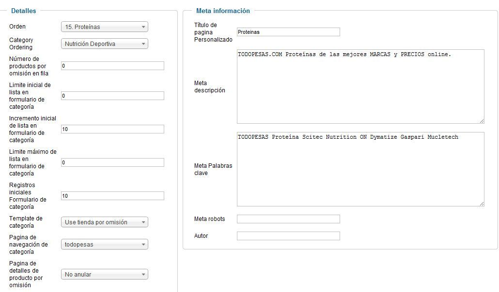
Task: Click the Meta Palabras clave resize grip corner
Action: [482, 204]
